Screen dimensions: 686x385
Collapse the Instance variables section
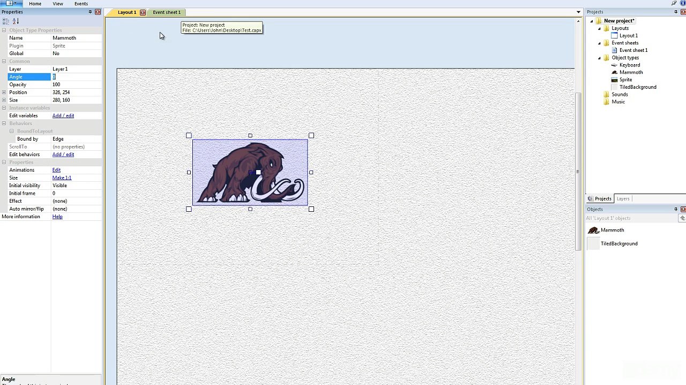pos(4,107)
